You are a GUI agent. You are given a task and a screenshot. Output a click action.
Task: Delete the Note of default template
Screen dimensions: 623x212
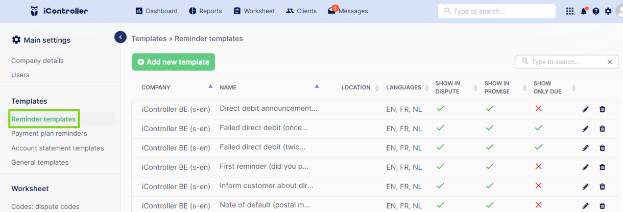[x=602, y=206]
